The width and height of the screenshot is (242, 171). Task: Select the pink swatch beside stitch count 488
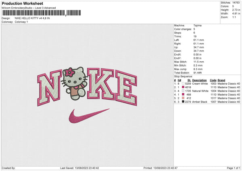pyautogui.click(x=183, y=94)
